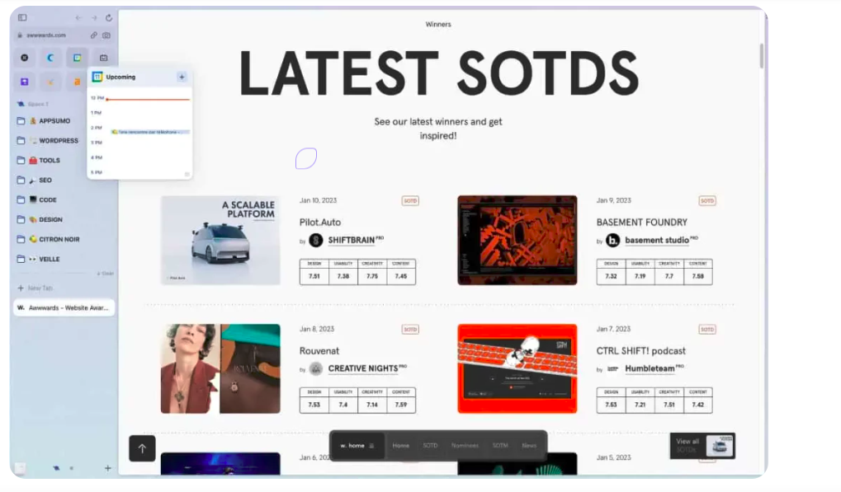Viewport: 841px width, 492px height.
Task: Reload the page with the refresh icon
Action: point(109,17)
